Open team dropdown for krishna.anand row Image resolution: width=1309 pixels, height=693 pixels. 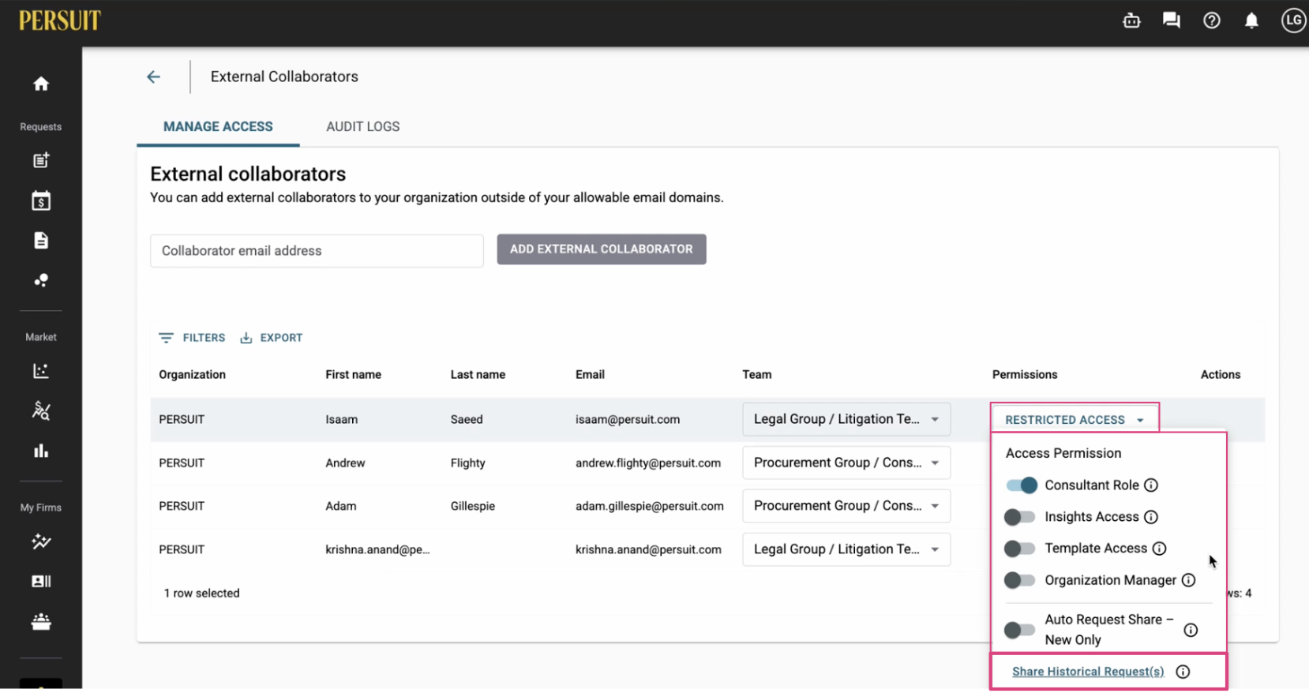[846, 549]
